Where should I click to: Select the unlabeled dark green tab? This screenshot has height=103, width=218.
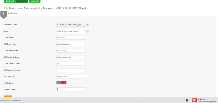click(x=22, y=1)
